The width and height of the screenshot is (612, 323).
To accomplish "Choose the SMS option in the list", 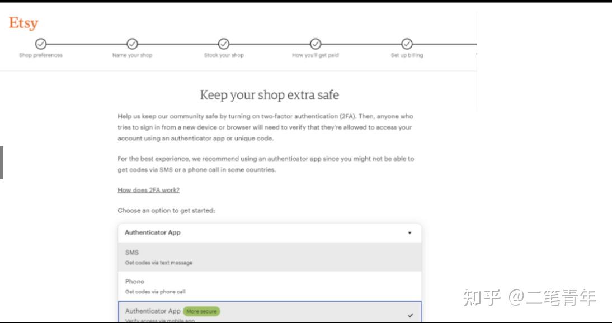I will pos(270,257).
